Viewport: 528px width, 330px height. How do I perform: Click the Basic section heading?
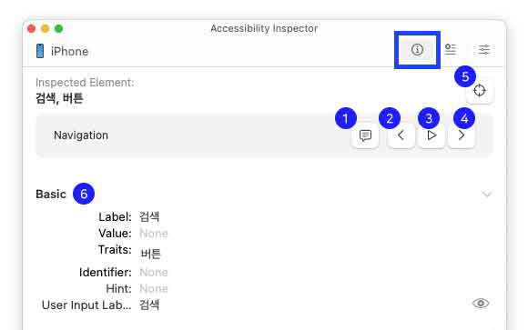point(51,195)
